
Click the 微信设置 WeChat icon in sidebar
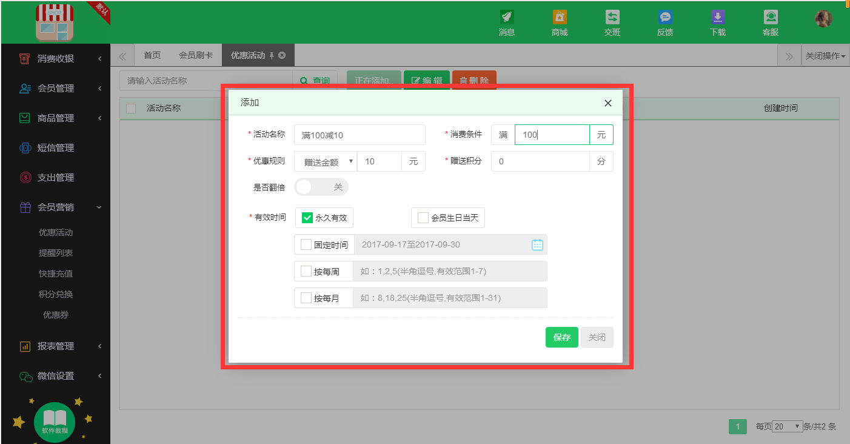point(25,376)
